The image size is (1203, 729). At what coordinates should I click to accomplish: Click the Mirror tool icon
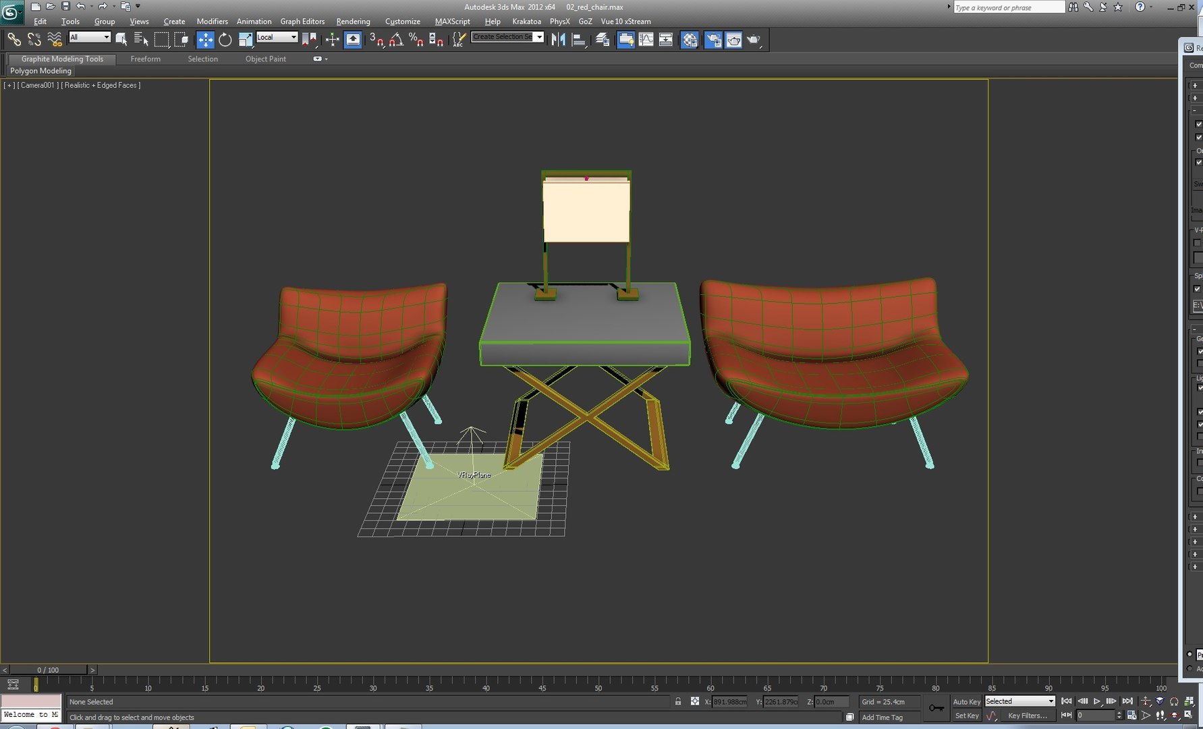click(x=558, y=40)
